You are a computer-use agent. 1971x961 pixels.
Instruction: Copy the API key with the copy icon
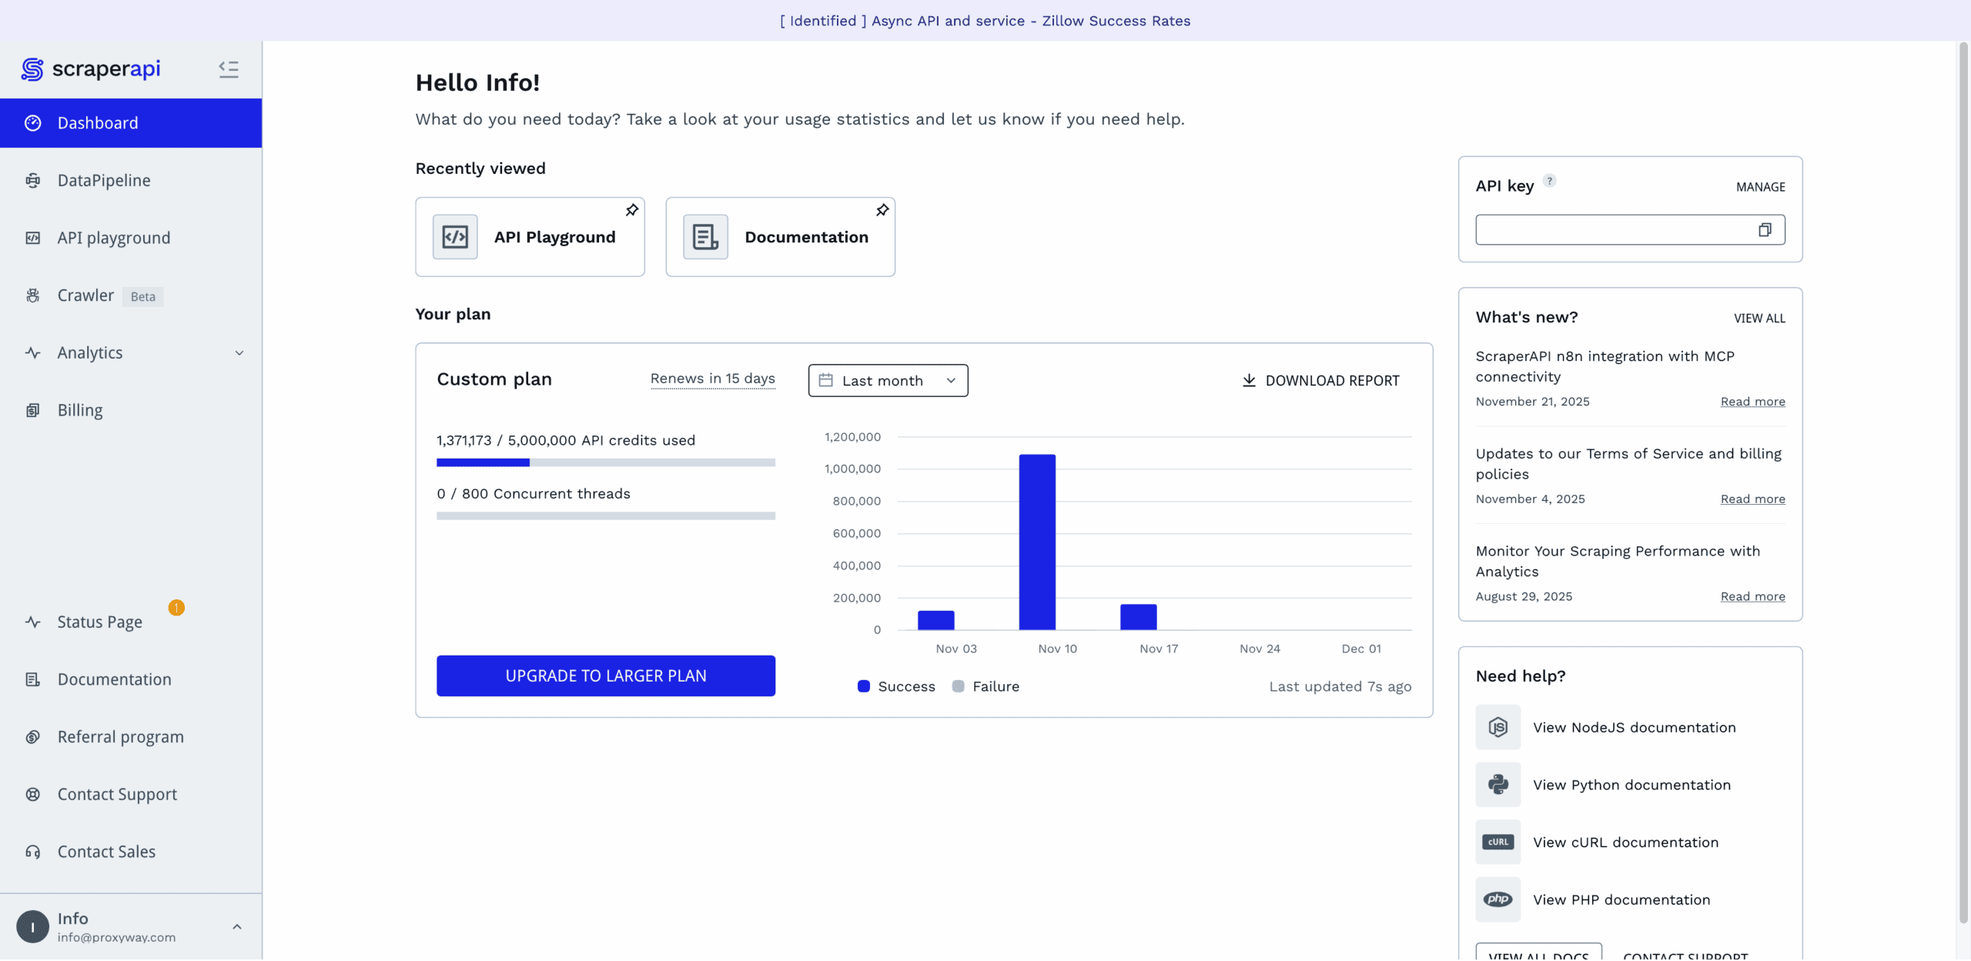click(x=1765, y=230)
